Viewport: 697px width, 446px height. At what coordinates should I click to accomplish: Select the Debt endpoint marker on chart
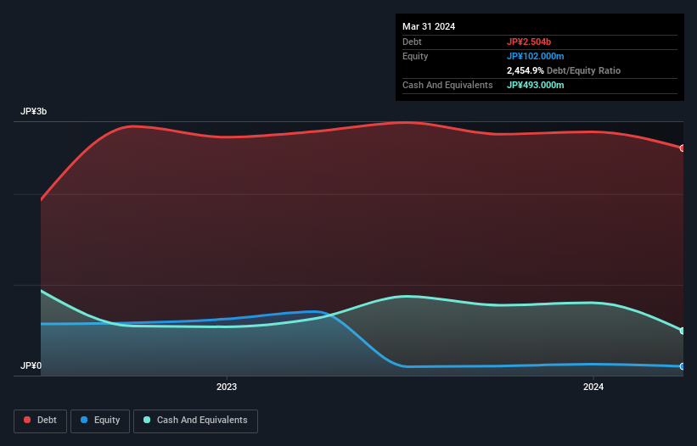tap(683, 148)
